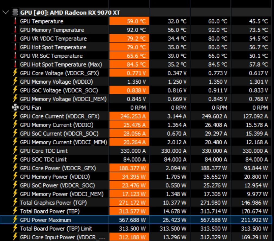
Task: Click the thermometer icon for GPU Temperature
Action: click(15, 21)
